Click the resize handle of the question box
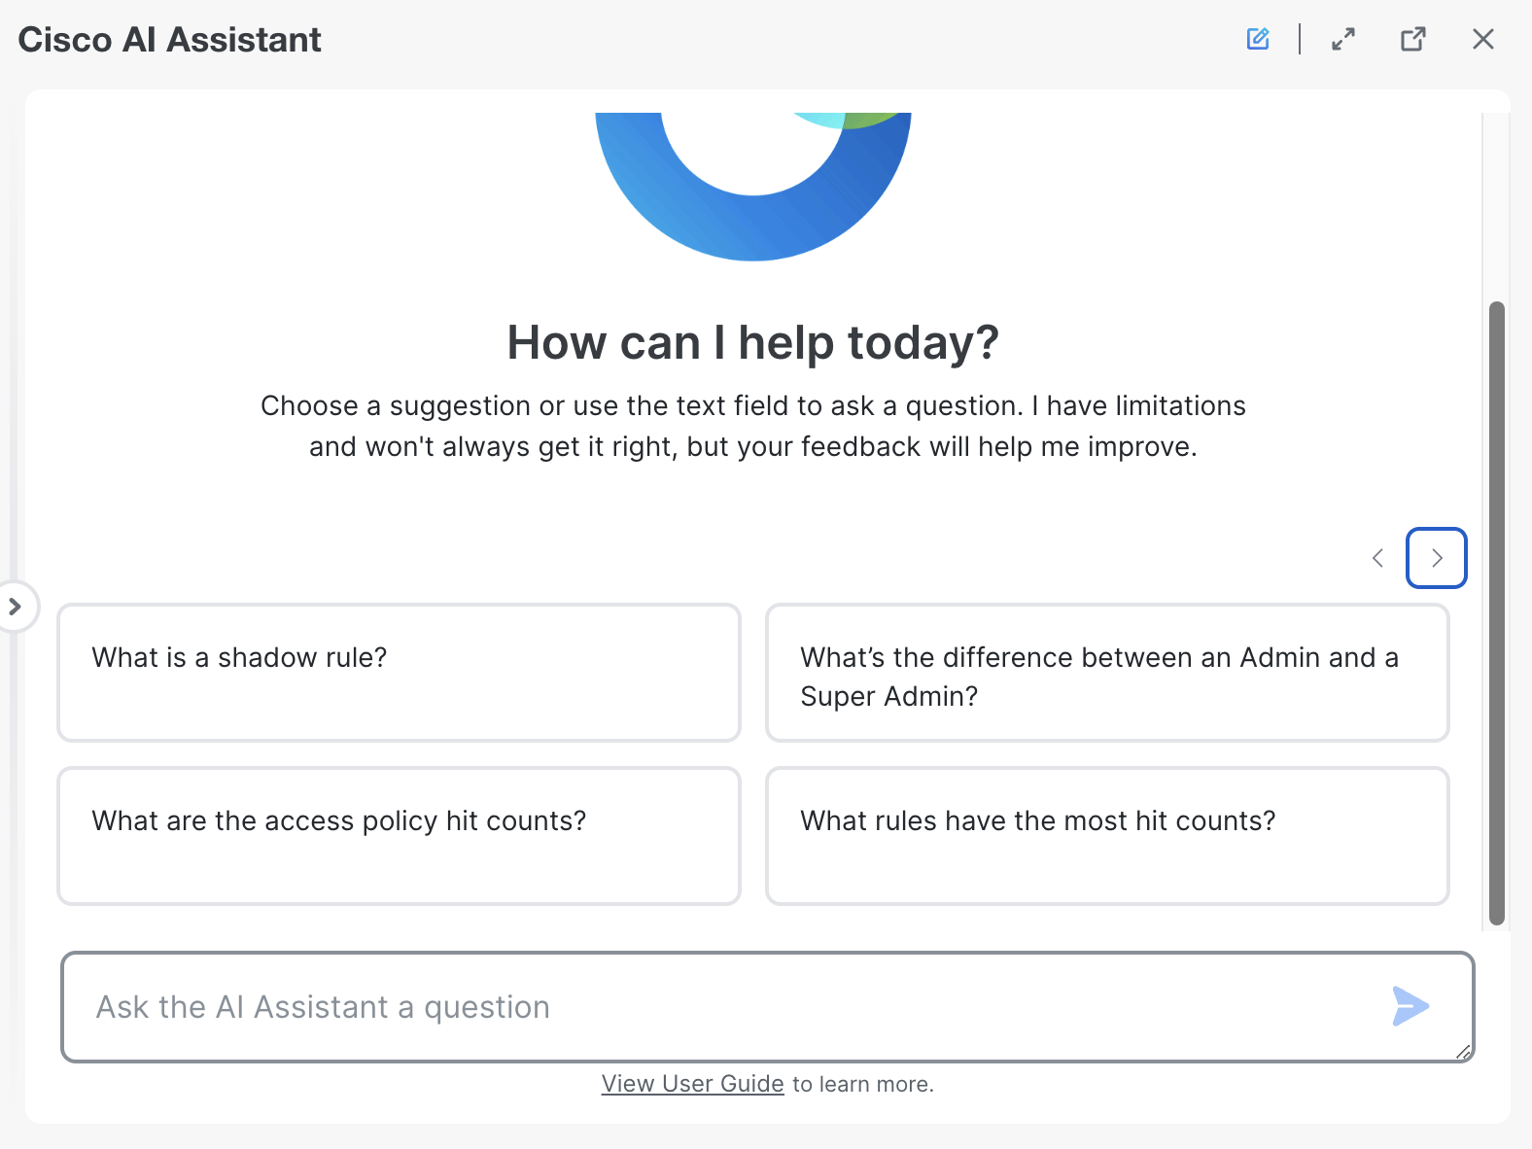 tap(1464, 1053)
